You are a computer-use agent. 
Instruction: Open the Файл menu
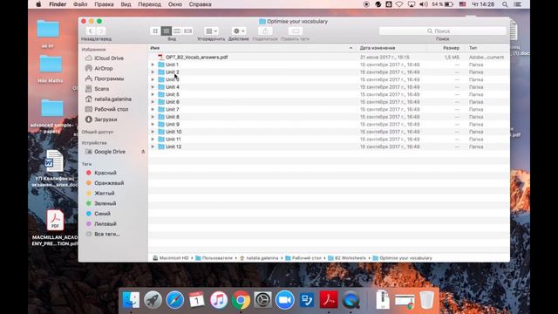[80, 4]
